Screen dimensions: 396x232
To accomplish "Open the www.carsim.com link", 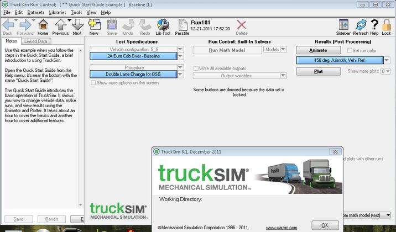I will [x=282, y=228].
